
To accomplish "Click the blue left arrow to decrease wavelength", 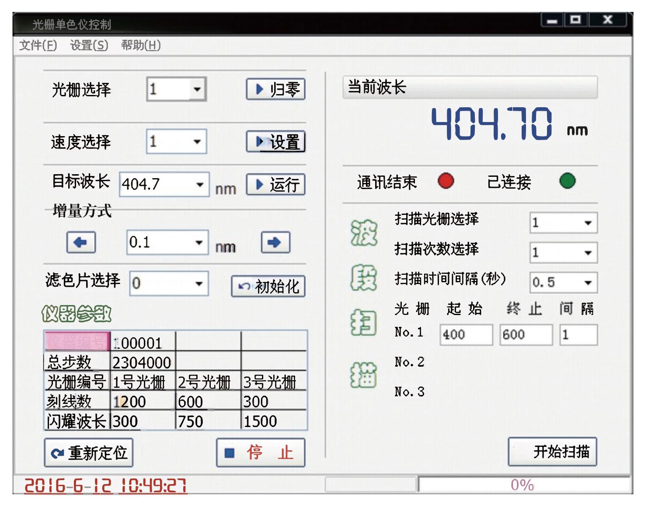I will pyautogui.click(x=80, y=243).
